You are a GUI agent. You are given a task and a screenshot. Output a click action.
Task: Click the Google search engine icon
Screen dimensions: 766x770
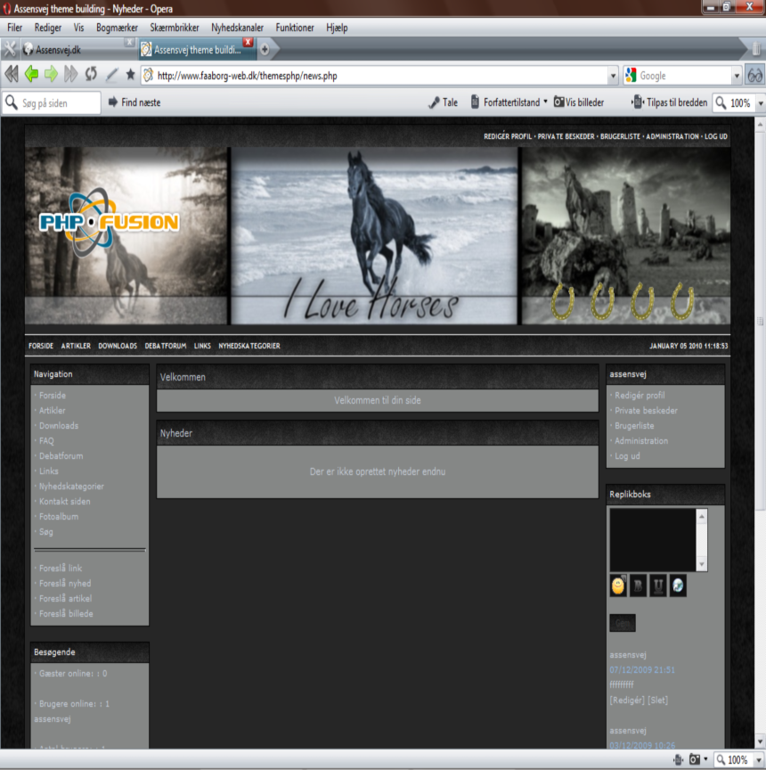631,76
